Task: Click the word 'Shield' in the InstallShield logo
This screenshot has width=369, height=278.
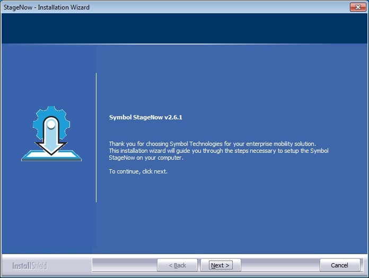Action: (38, 265)
